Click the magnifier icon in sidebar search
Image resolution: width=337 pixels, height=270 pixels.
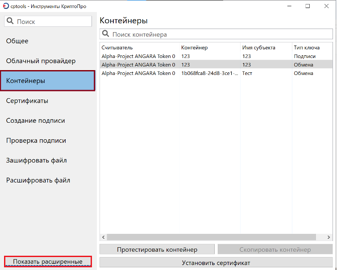10,21
